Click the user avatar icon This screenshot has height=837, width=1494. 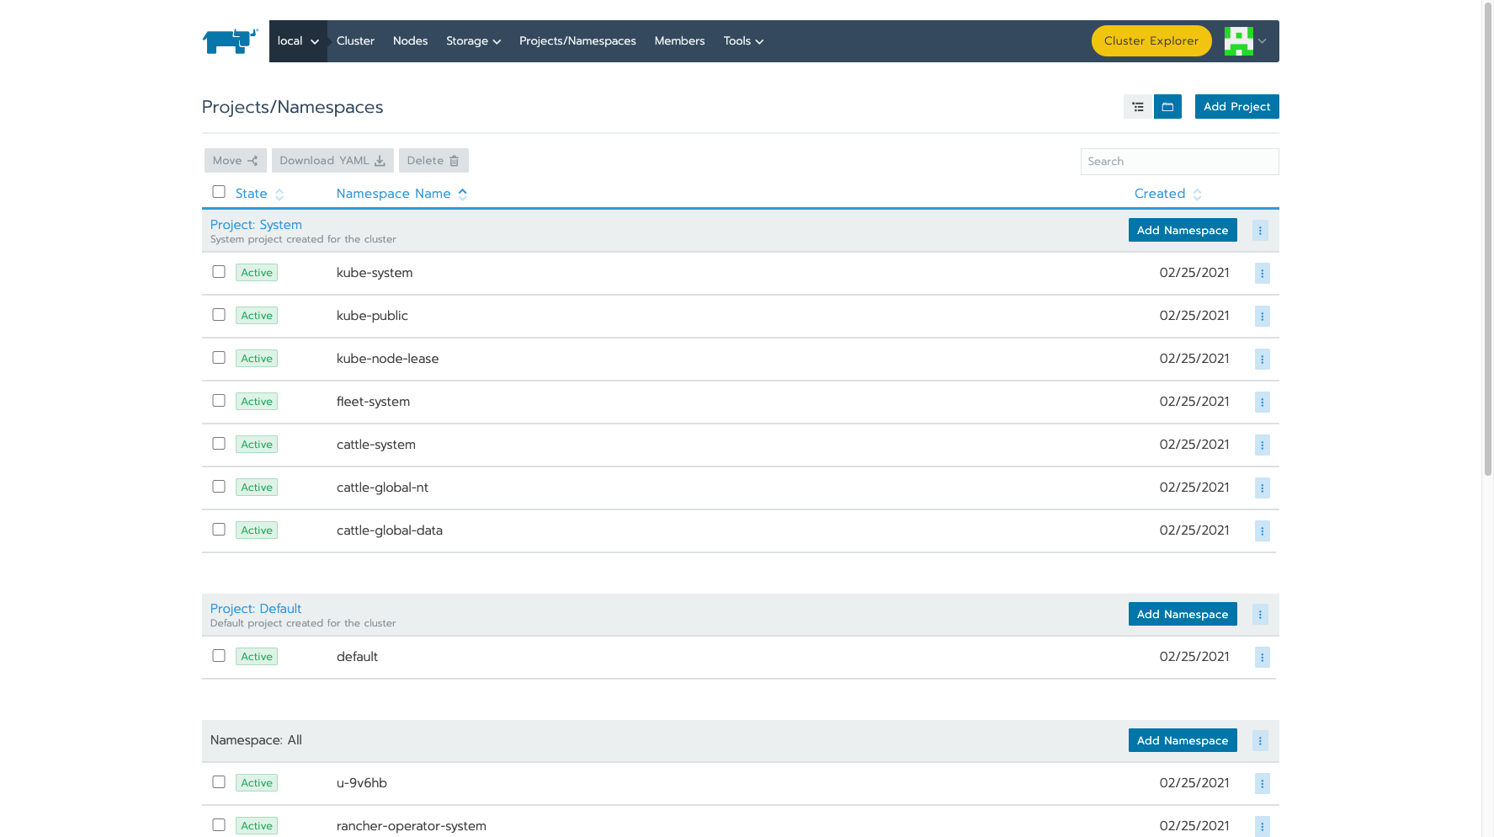[1237, 40]
